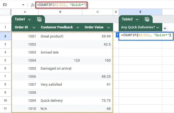Click the E2 Name box
Image resolution: width=174 pixels, height=113 pixels.
[5, 5]
